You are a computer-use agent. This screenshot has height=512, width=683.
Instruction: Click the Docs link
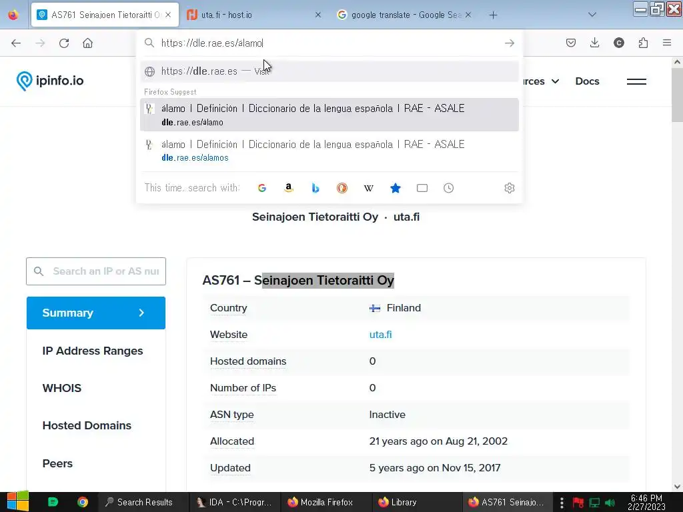coord(587,81)
